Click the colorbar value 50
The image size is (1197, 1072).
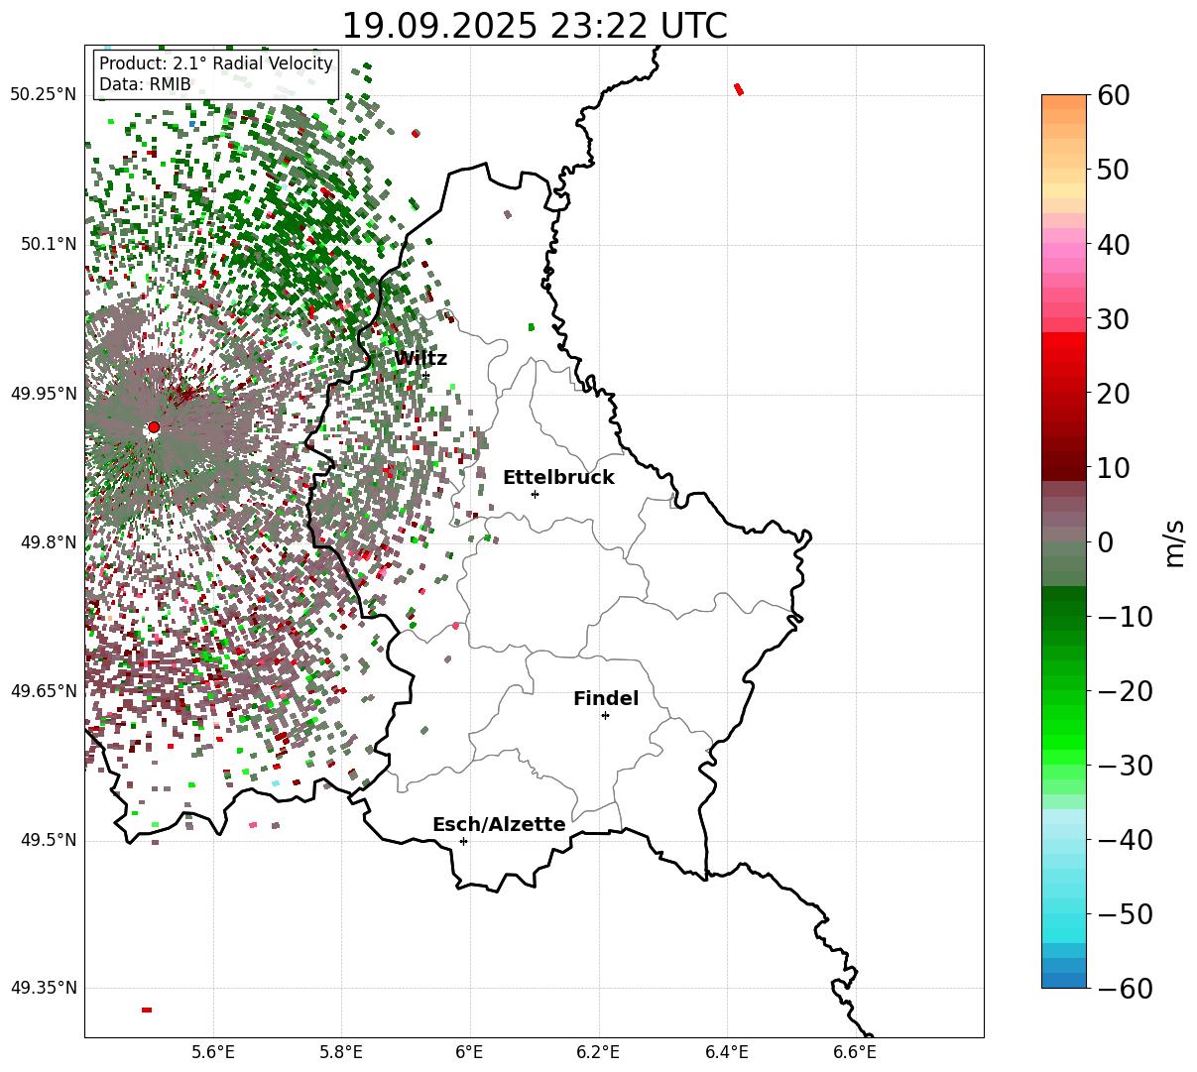point(1112,170)
